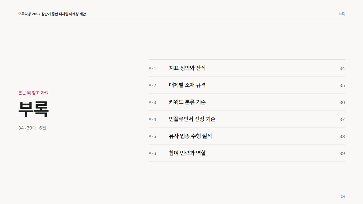Open the '지표 정의와 산식' entry

click(x=247, y=68)
